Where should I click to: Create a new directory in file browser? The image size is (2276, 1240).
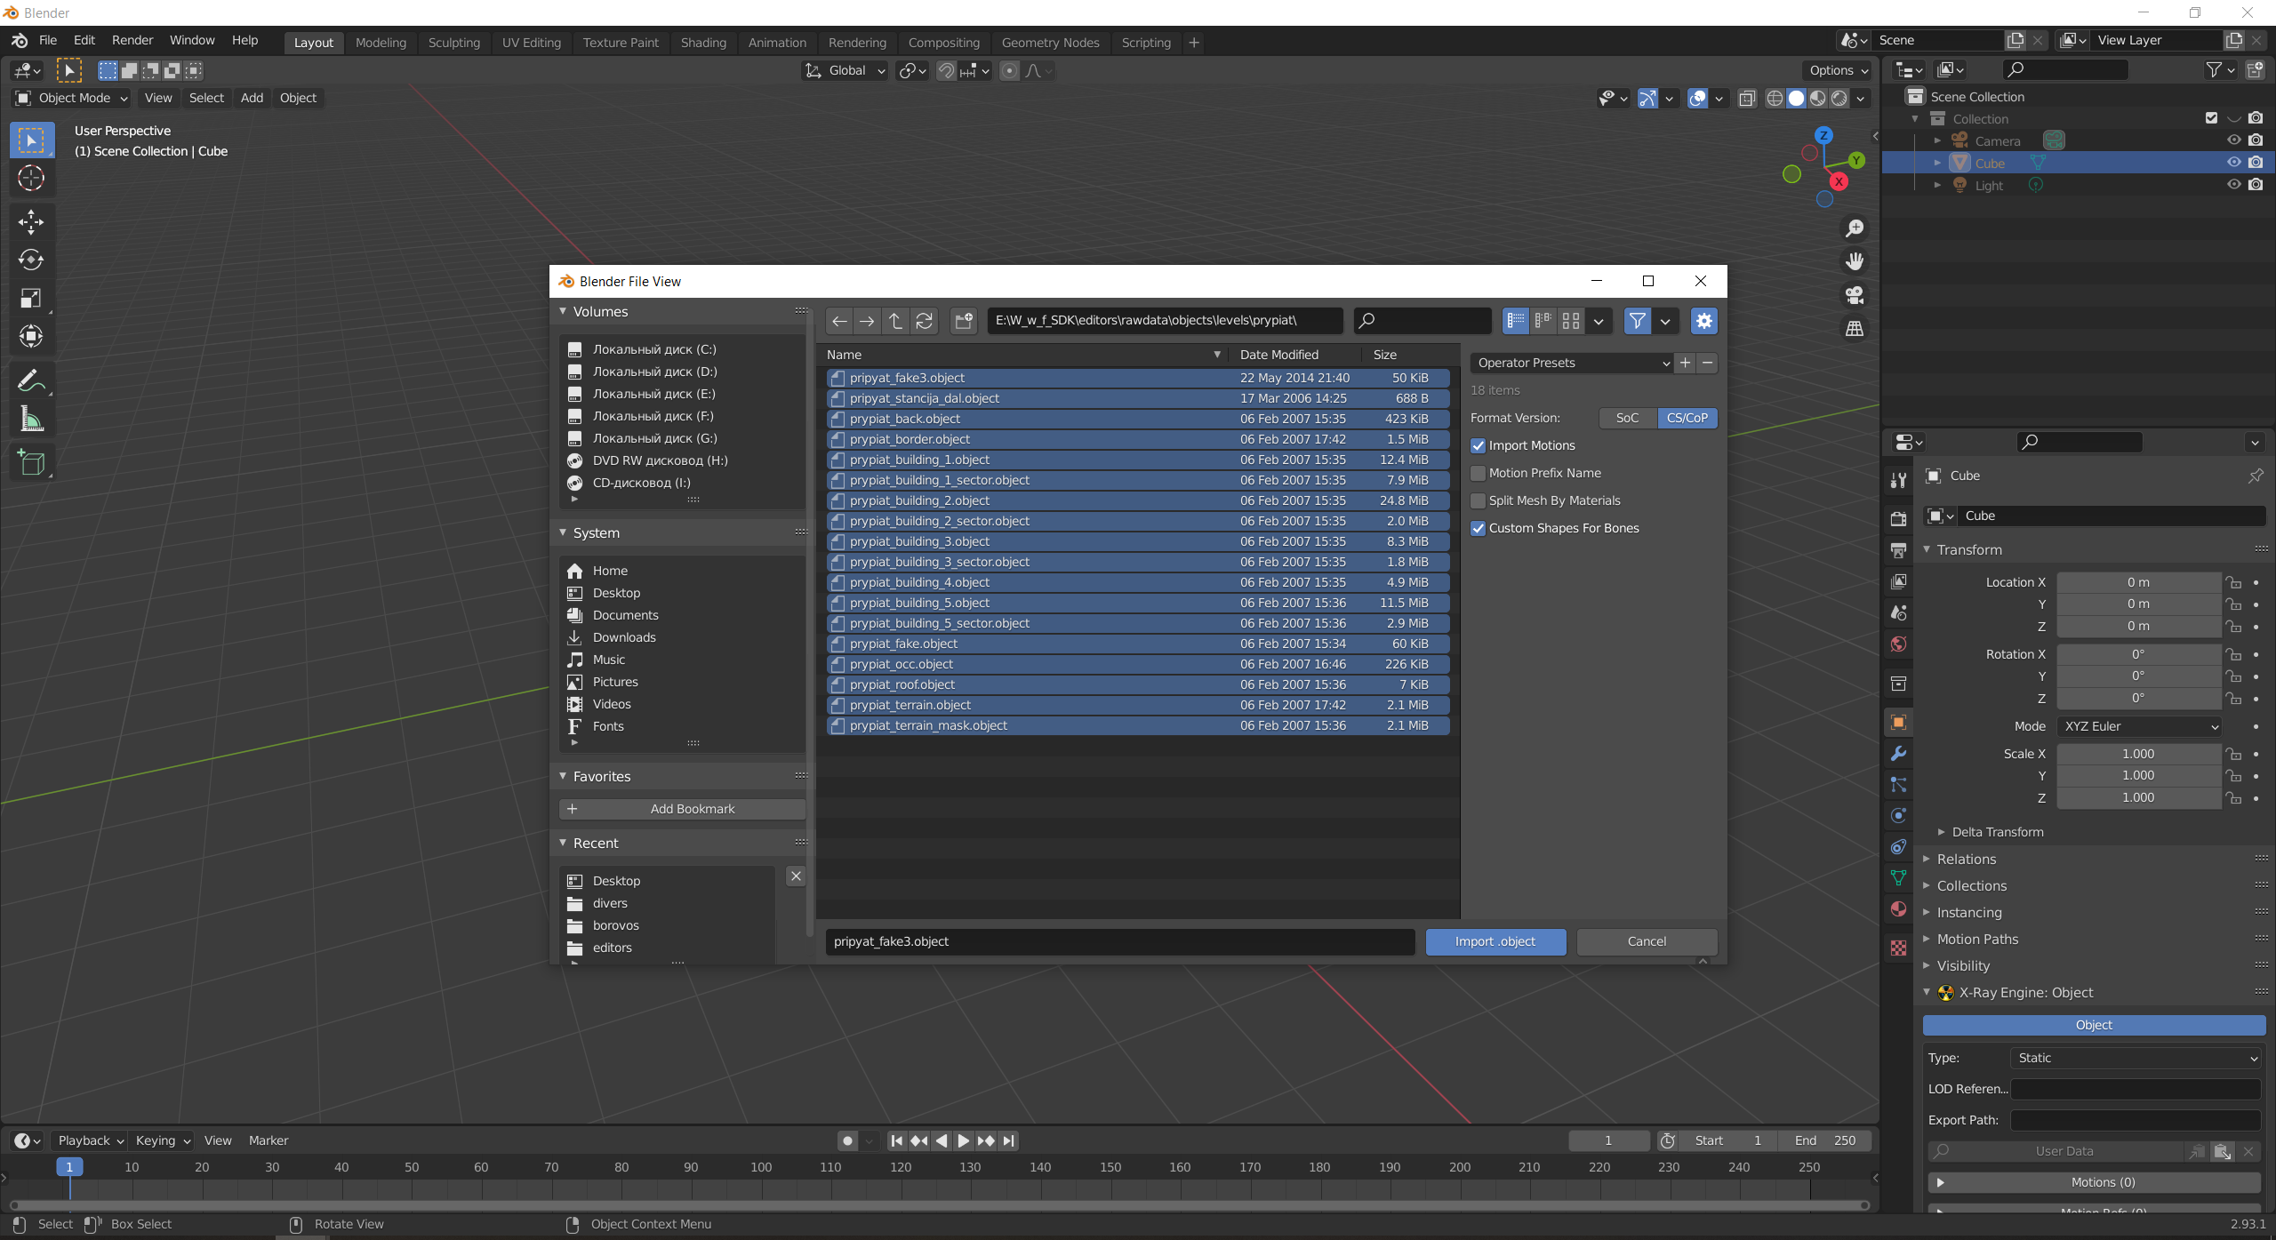coord(964,321)
